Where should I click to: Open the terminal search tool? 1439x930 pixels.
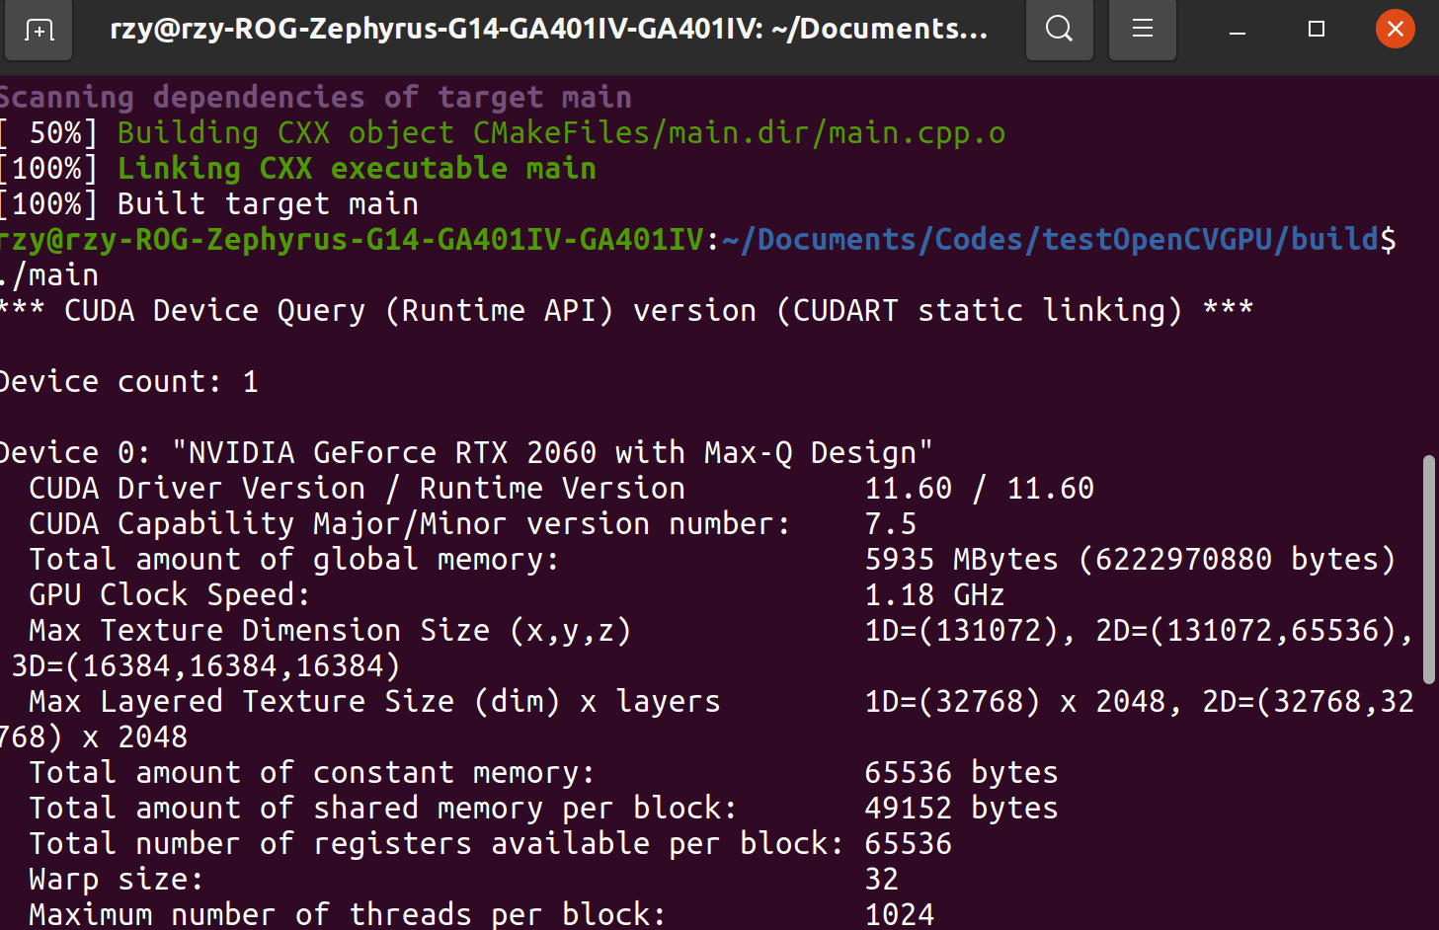coord(1060,30)
